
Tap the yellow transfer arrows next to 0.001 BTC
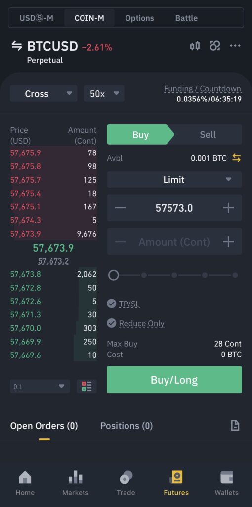237,158
